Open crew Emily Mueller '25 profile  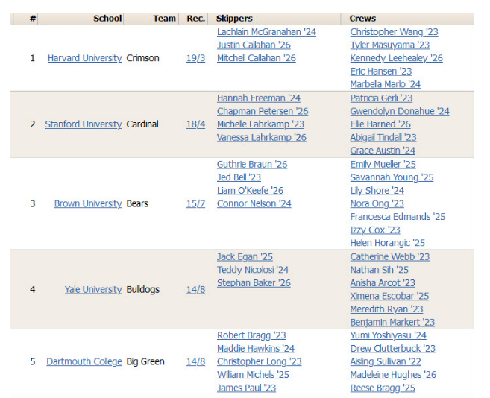[x=383, y=164]
